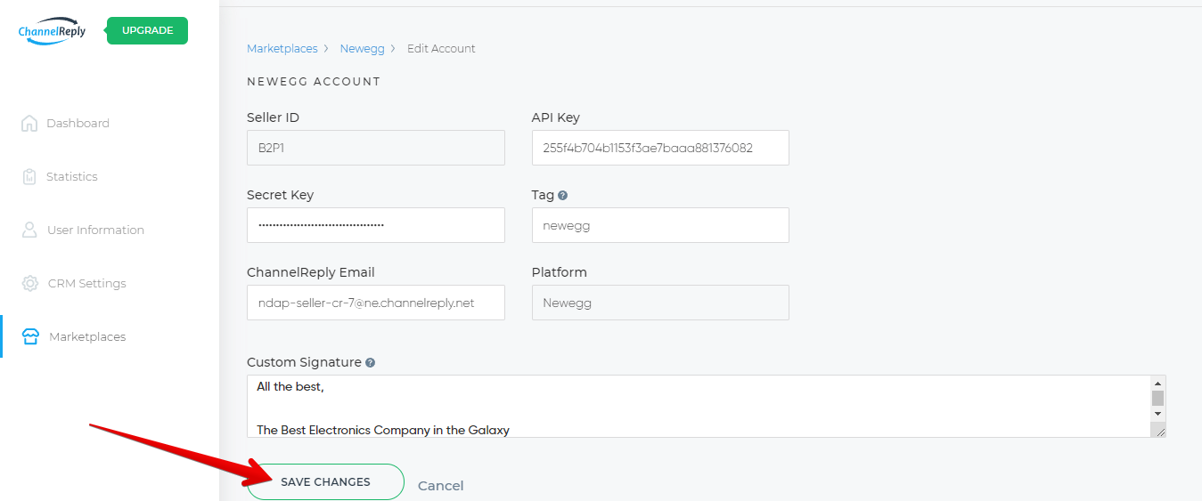Viewport: 1202px width, 501px height.
Task: Click the signature scrollbar down arrow
Action: (x=1158, y=414)
